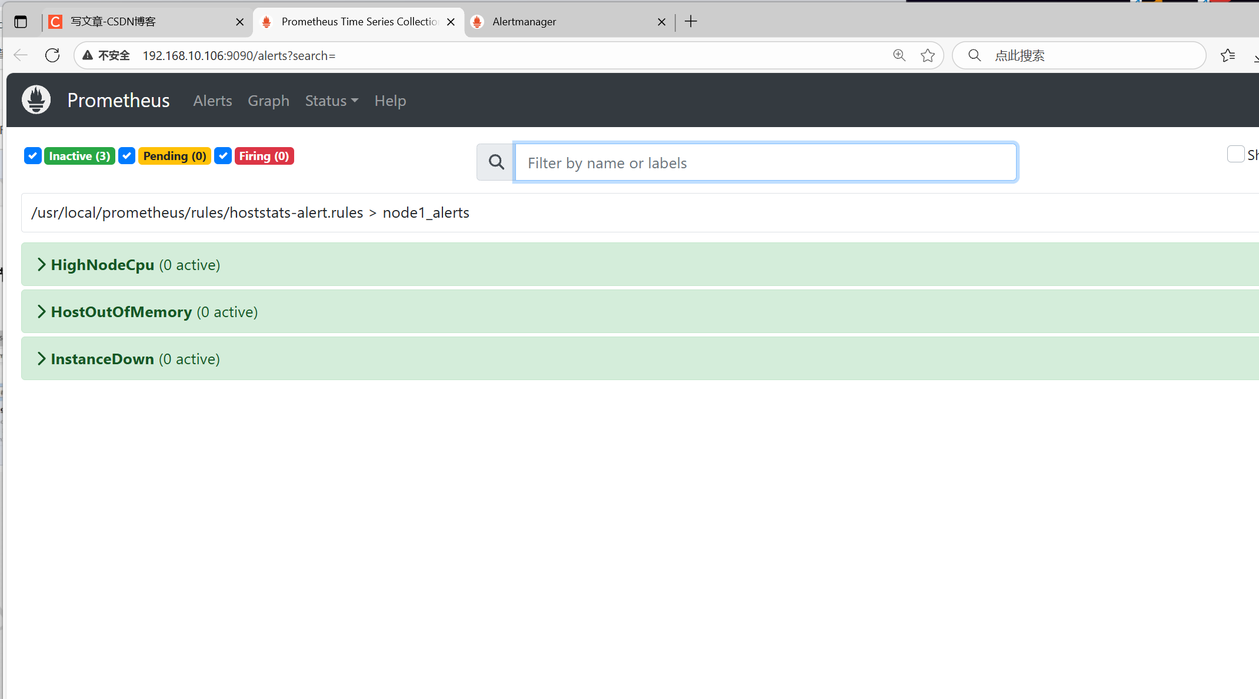This screenshot has height=699, width=1259.
Task: Click the Prometheus tab flame favicon
Action: [x=267, y=22]
